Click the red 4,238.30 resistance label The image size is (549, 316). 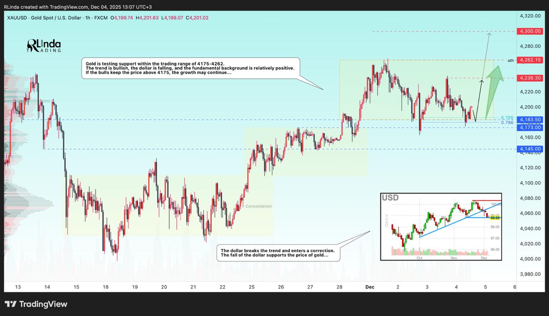[530, 78]
